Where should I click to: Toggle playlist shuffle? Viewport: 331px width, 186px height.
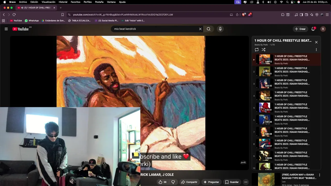[x=264, y=50]
